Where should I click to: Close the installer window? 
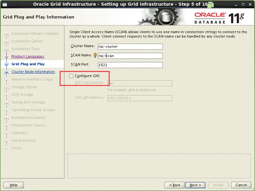250,4
